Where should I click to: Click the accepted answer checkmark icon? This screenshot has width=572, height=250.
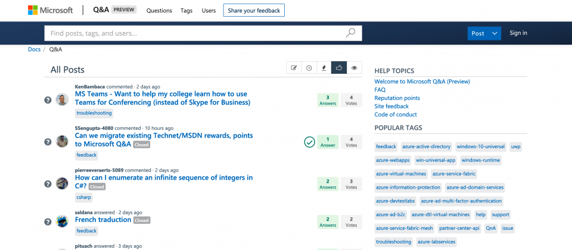pos(309,142)
